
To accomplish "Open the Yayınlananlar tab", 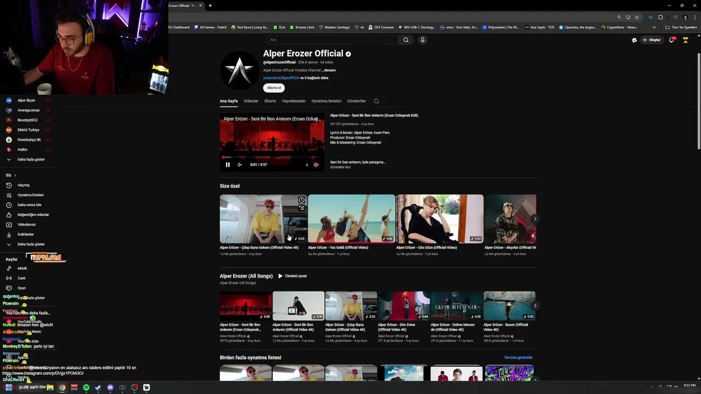I will click(x=294, y=101).
